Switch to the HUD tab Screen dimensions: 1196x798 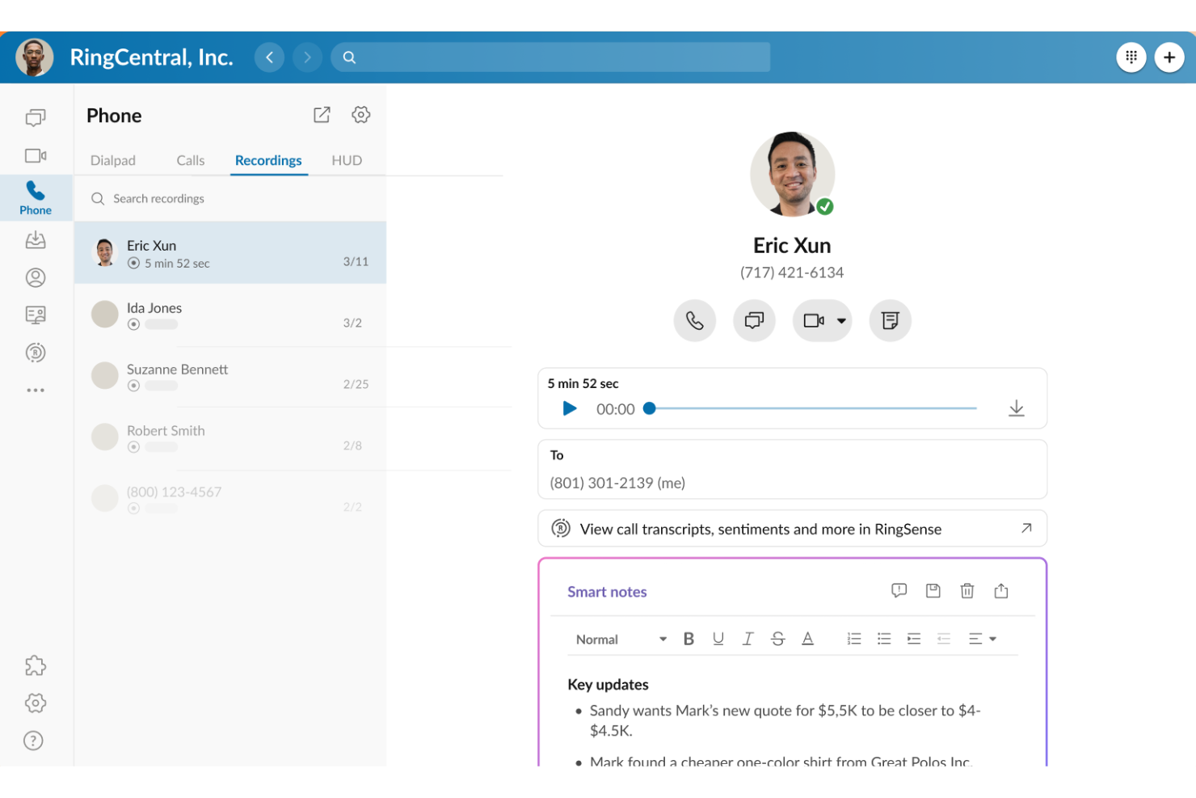click(347, 161)
